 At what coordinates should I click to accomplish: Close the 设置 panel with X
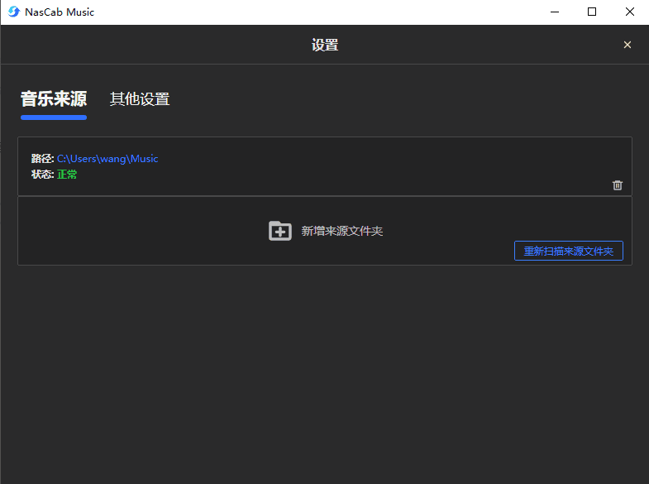(627, 45)
